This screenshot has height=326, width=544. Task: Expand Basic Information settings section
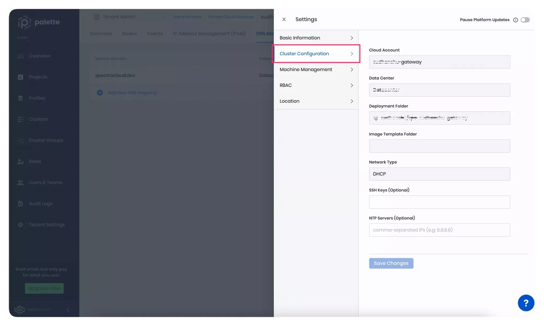316,38
